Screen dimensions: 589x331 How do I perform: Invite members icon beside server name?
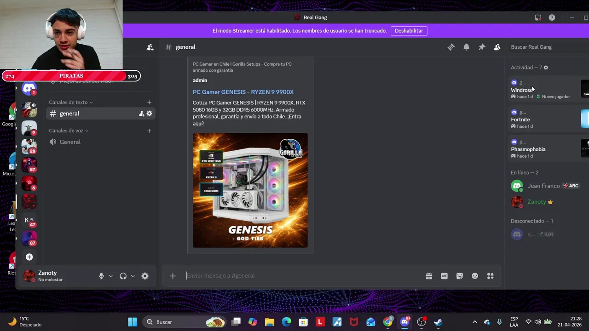(x=150, y=47)
